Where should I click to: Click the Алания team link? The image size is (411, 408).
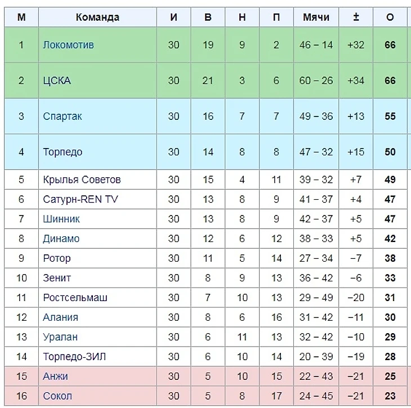(60, 317)
